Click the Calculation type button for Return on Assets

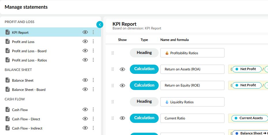click(x=144, y=69)
